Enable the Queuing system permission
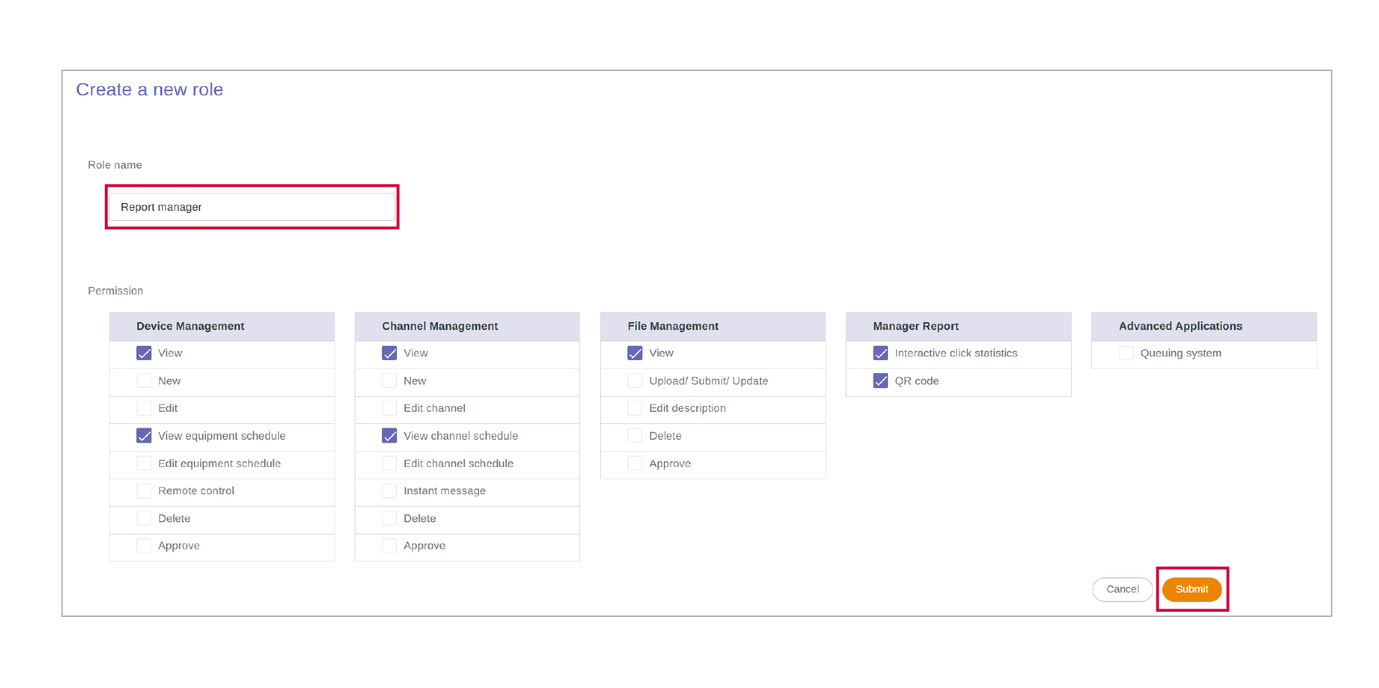This screenshot has height=688, width=1379. point(1126,353)
